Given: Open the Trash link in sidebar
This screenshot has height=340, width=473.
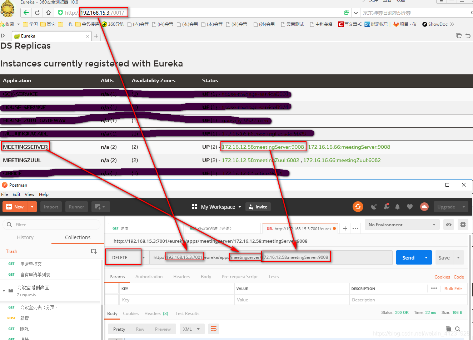Looking at the screenshot, I should coord(11,251).
